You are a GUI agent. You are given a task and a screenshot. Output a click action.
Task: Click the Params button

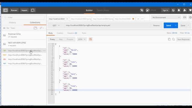click(x=156, y=25)
